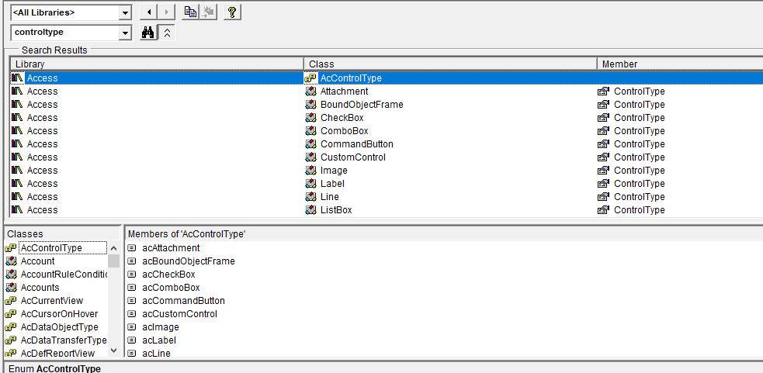Viewport: 763px width, 373px height.
Task: Select Account in Classes list
Action: (37, 261)
